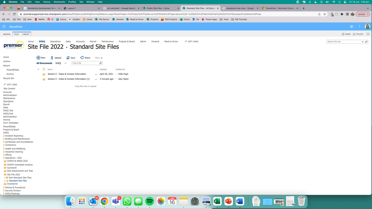The height and width of the screenshot is (209, 372).
Task: Click the Standard Site Files folder icon in tree
Action: 7,181
